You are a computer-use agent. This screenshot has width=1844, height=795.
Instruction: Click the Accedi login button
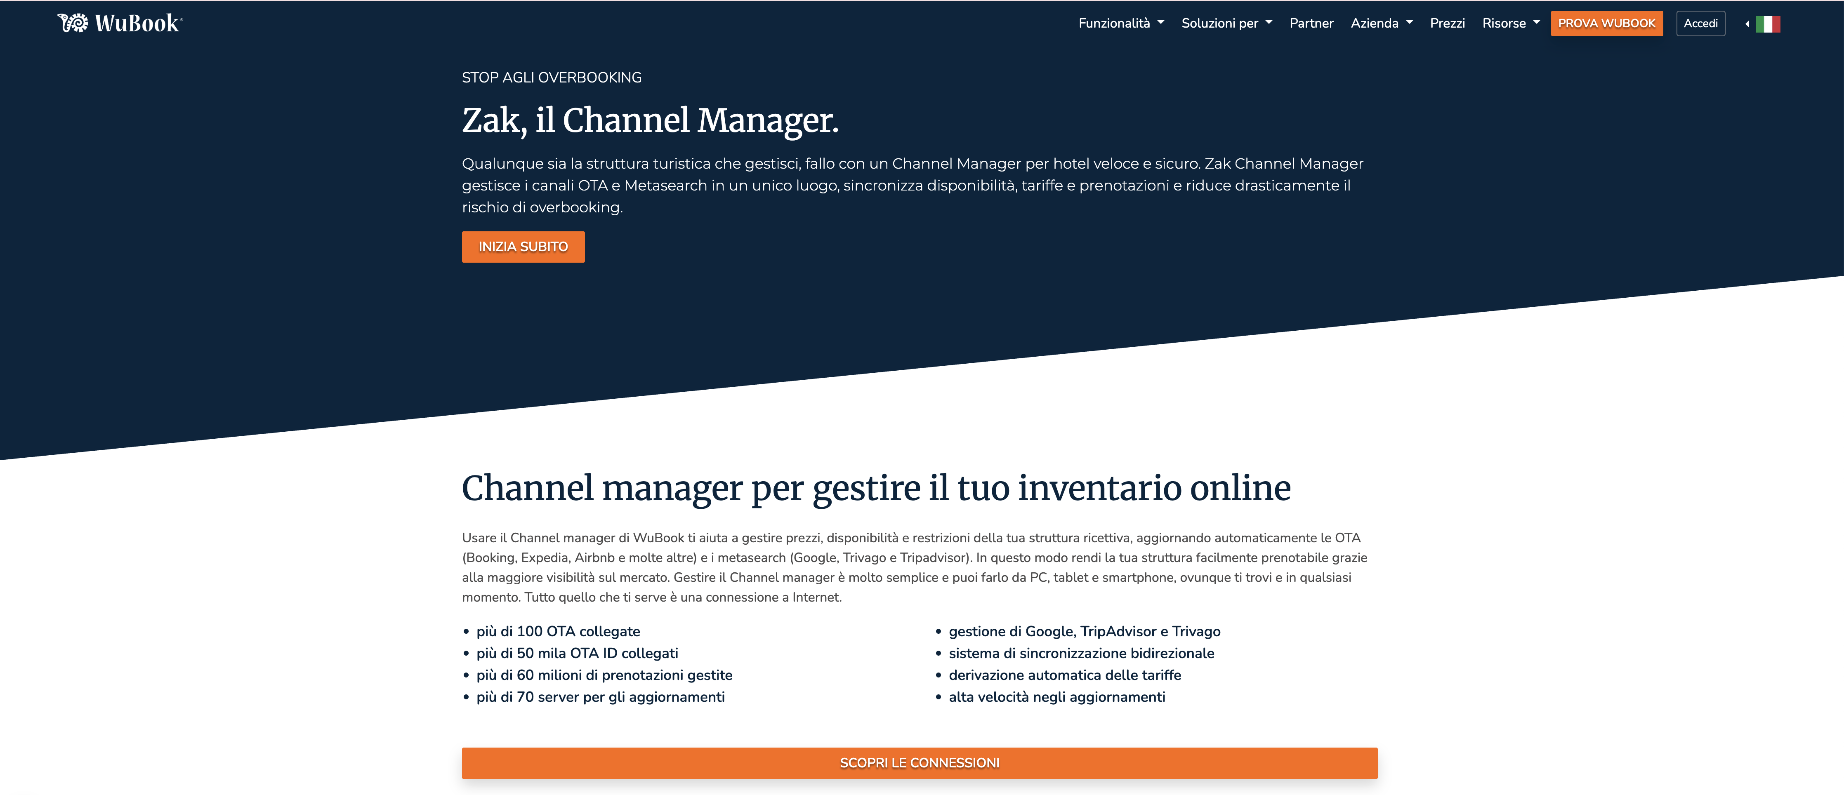click(x=1700, y=24)
